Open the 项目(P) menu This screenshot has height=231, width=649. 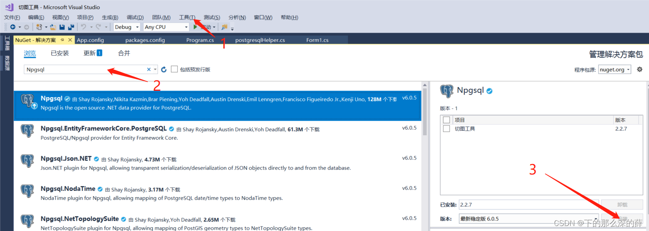pos(85,17)
